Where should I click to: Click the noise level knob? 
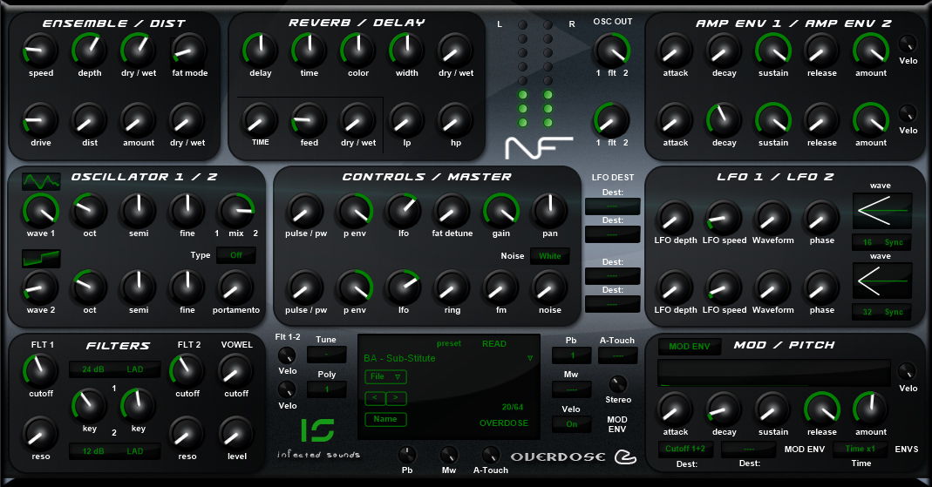point(550,287)
